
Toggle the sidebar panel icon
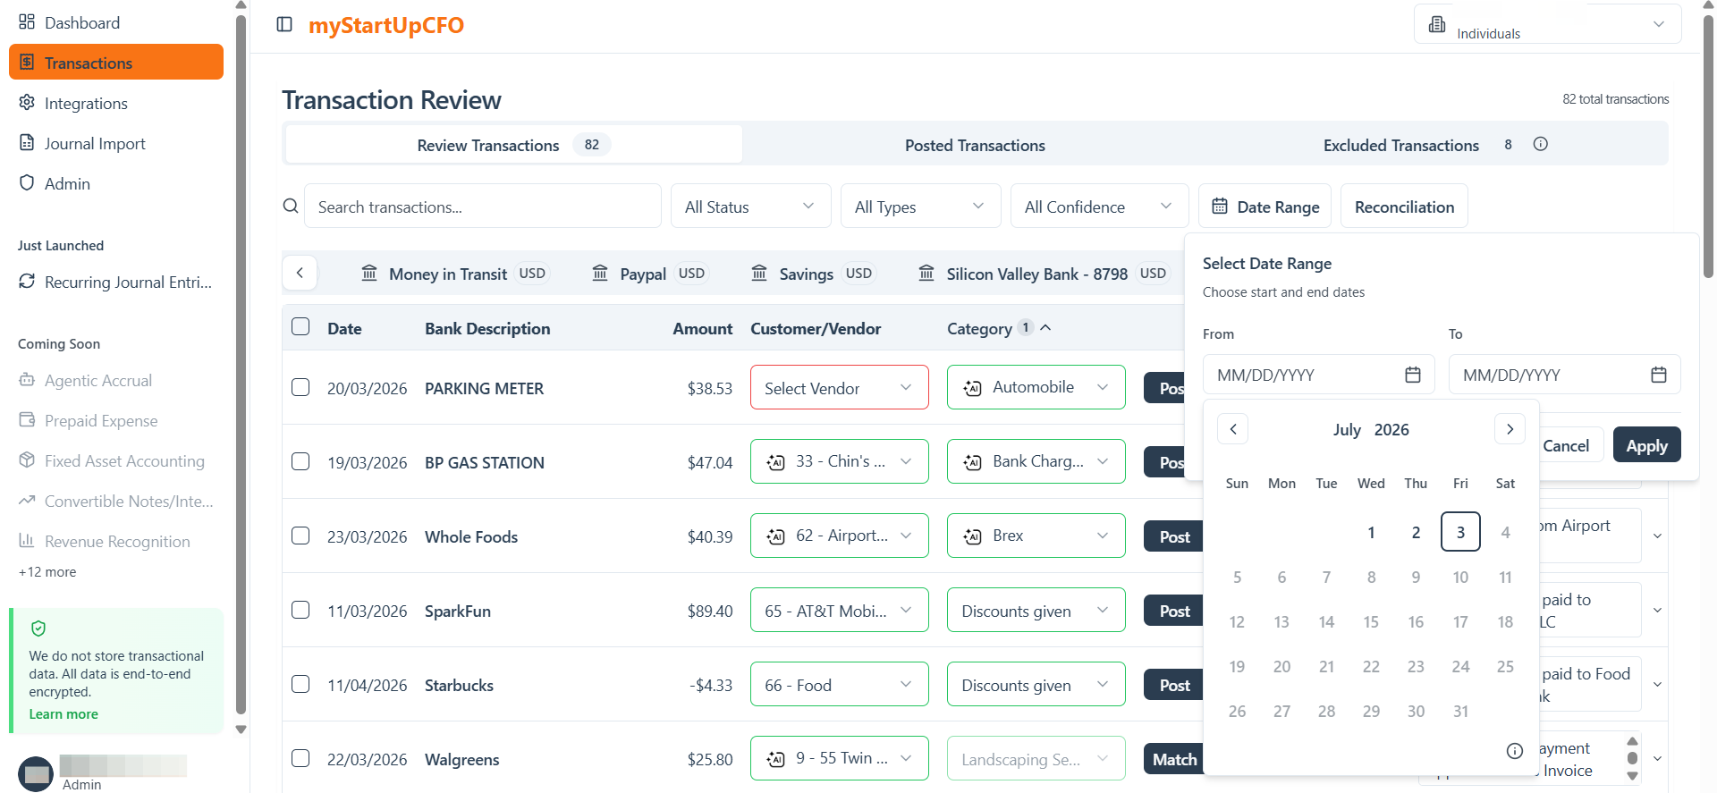tap(284, 24)
